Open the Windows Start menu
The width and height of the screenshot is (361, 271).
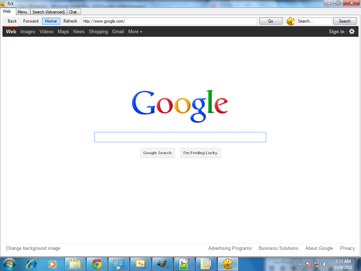[x=10, y=264]
